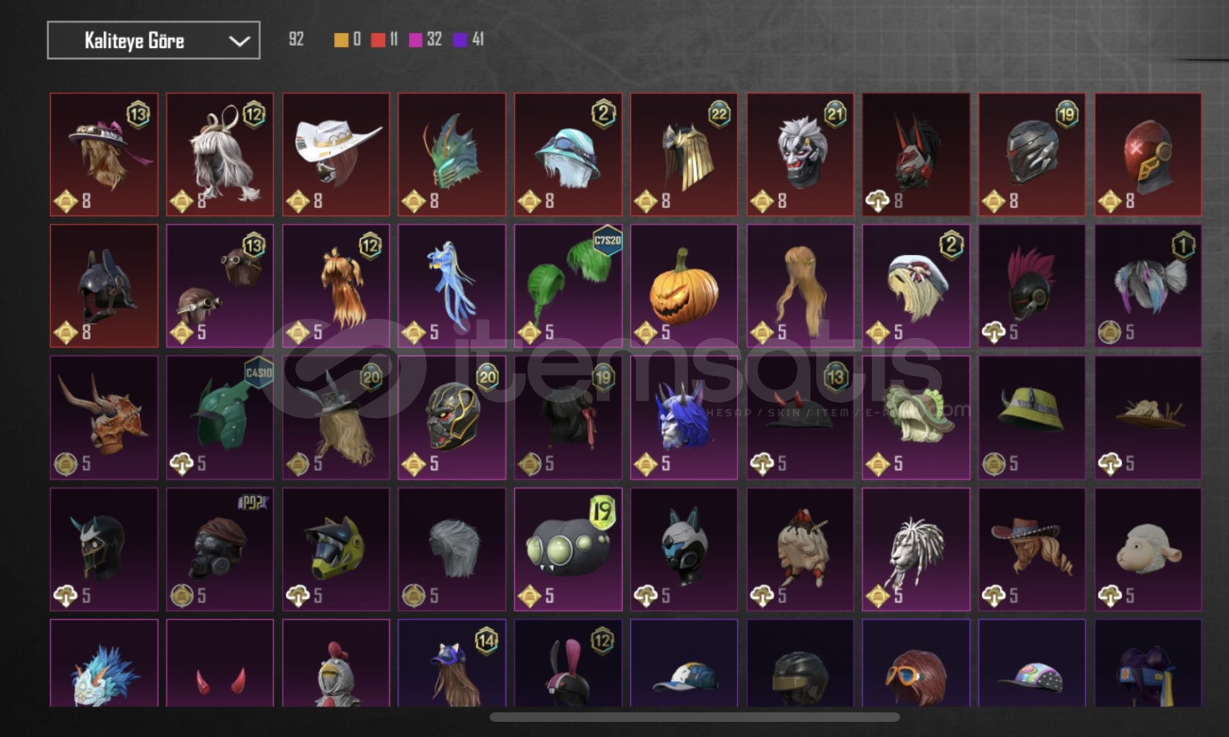Select the red devil horns item

click(220, 663)
